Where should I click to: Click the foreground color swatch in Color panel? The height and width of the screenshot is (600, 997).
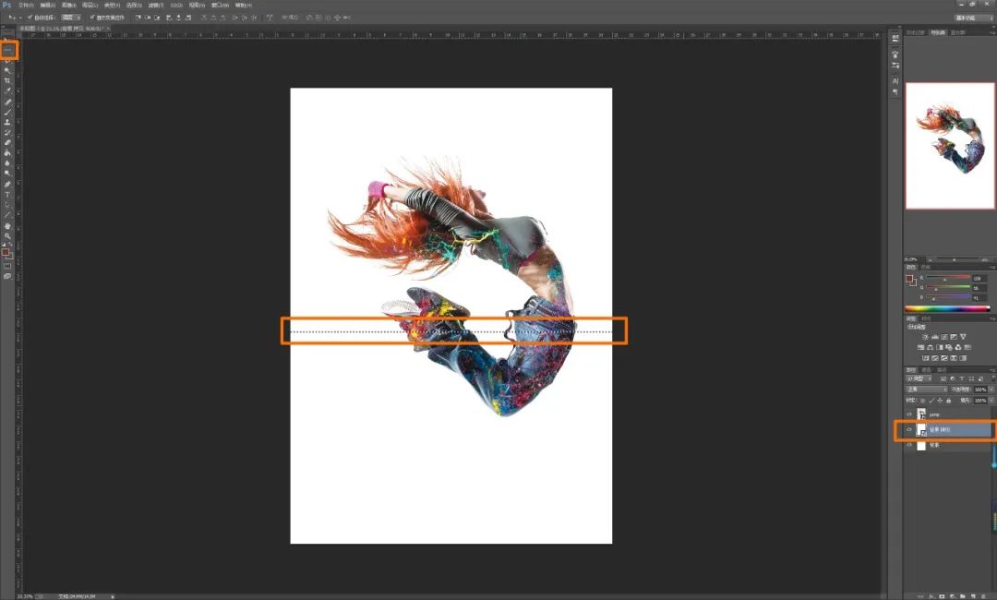click(909, 278)
